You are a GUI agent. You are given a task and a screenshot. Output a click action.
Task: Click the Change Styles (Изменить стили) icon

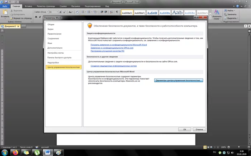[217, 12]
